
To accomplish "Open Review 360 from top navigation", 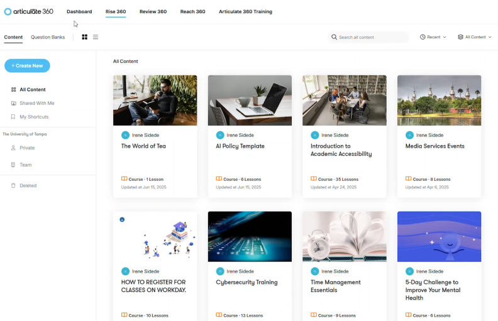I will pos(153,11).
